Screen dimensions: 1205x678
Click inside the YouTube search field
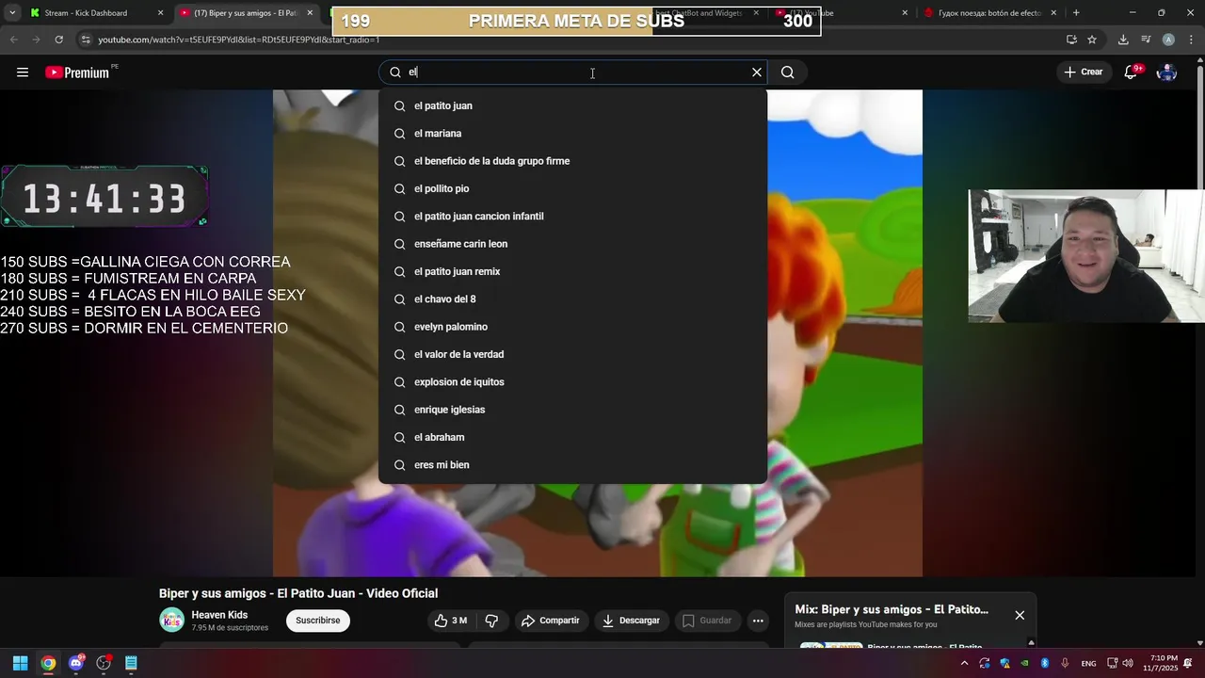(574, 73)
